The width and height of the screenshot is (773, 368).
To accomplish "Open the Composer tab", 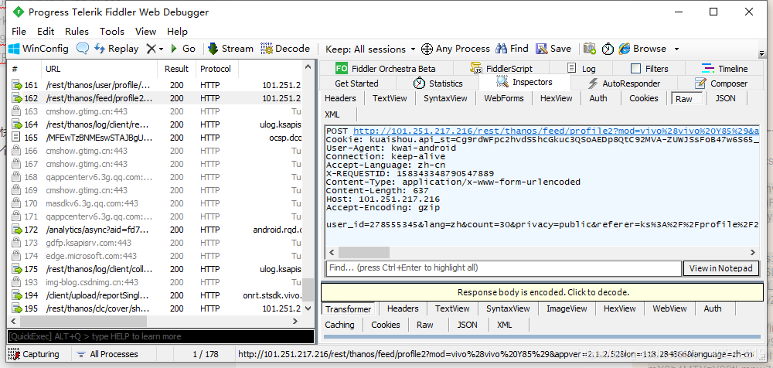I will (721, 83).
